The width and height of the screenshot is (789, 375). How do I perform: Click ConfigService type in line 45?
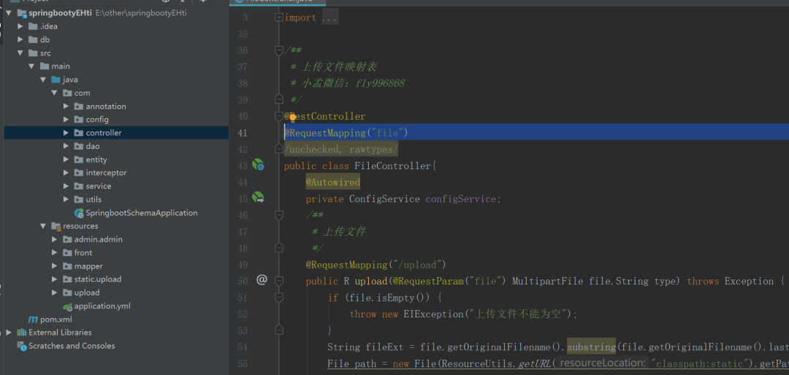click(384, 199)
